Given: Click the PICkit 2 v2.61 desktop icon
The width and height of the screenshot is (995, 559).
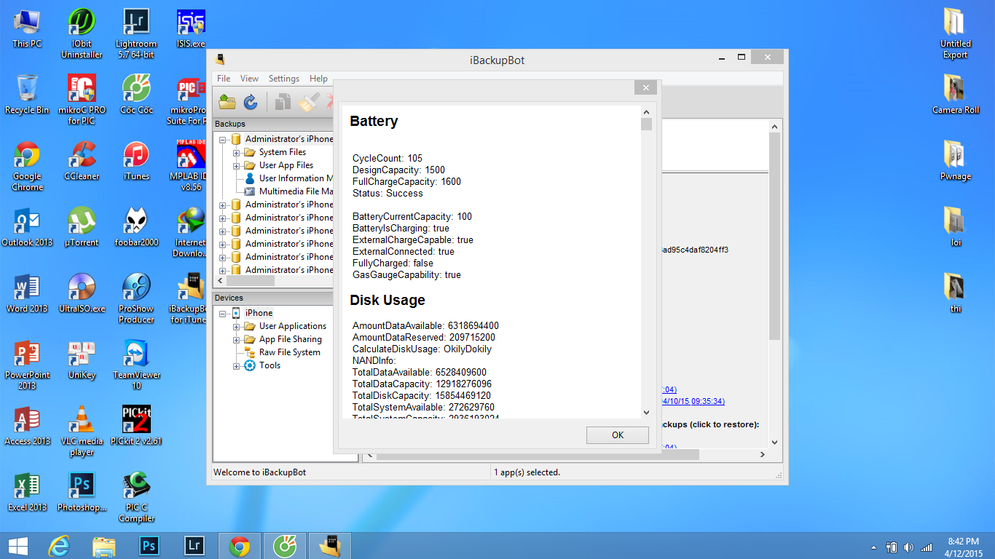Looking at the screenshot, I should (136, 426).
